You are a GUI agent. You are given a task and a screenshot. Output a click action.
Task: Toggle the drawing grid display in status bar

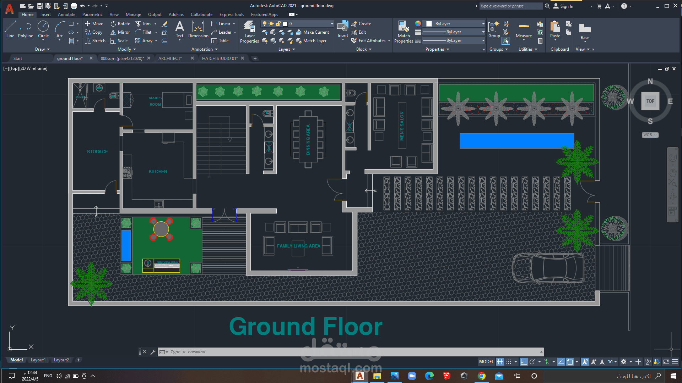click(500, 362)
